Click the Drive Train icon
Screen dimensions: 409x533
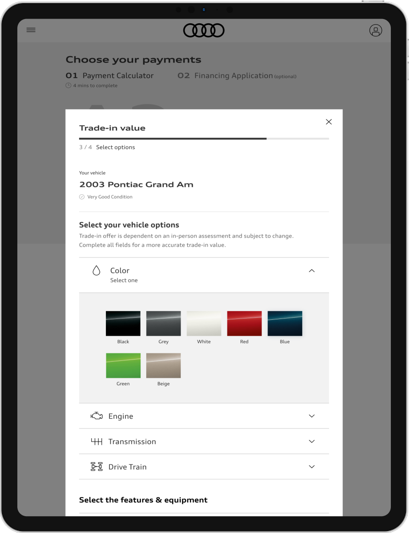(96, 467)
